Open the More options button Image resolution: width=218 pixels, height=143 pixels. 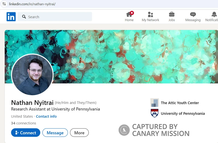point(79,133)
